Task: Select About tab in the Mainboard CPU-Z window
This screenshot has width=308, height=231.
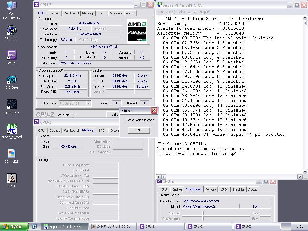Action: 252,189
